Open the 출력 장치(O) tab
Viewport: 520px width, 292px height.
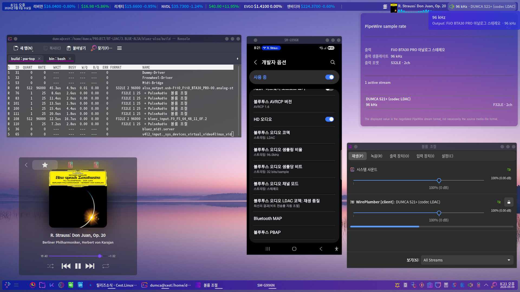399,156
